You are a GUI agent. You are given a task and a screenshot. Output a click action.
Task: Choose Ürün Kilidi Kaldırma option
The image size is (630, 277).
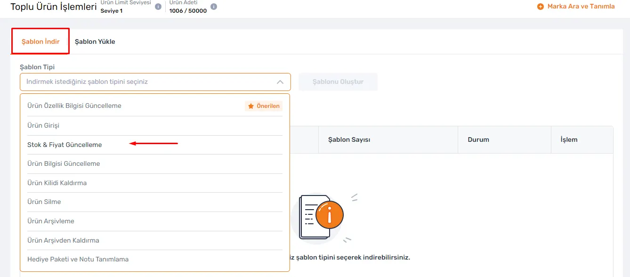(155, 183)
